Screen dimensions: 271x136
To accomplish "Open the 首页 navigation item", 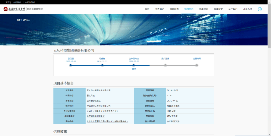I will coord(147,9).
